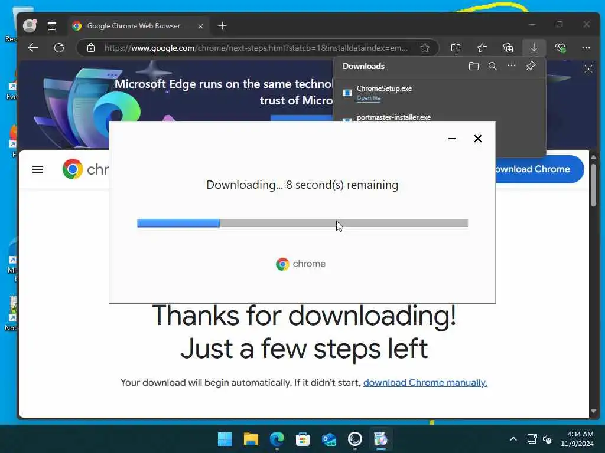Open the Favorites list icon
605x453 pixels.
coord(482,48)
